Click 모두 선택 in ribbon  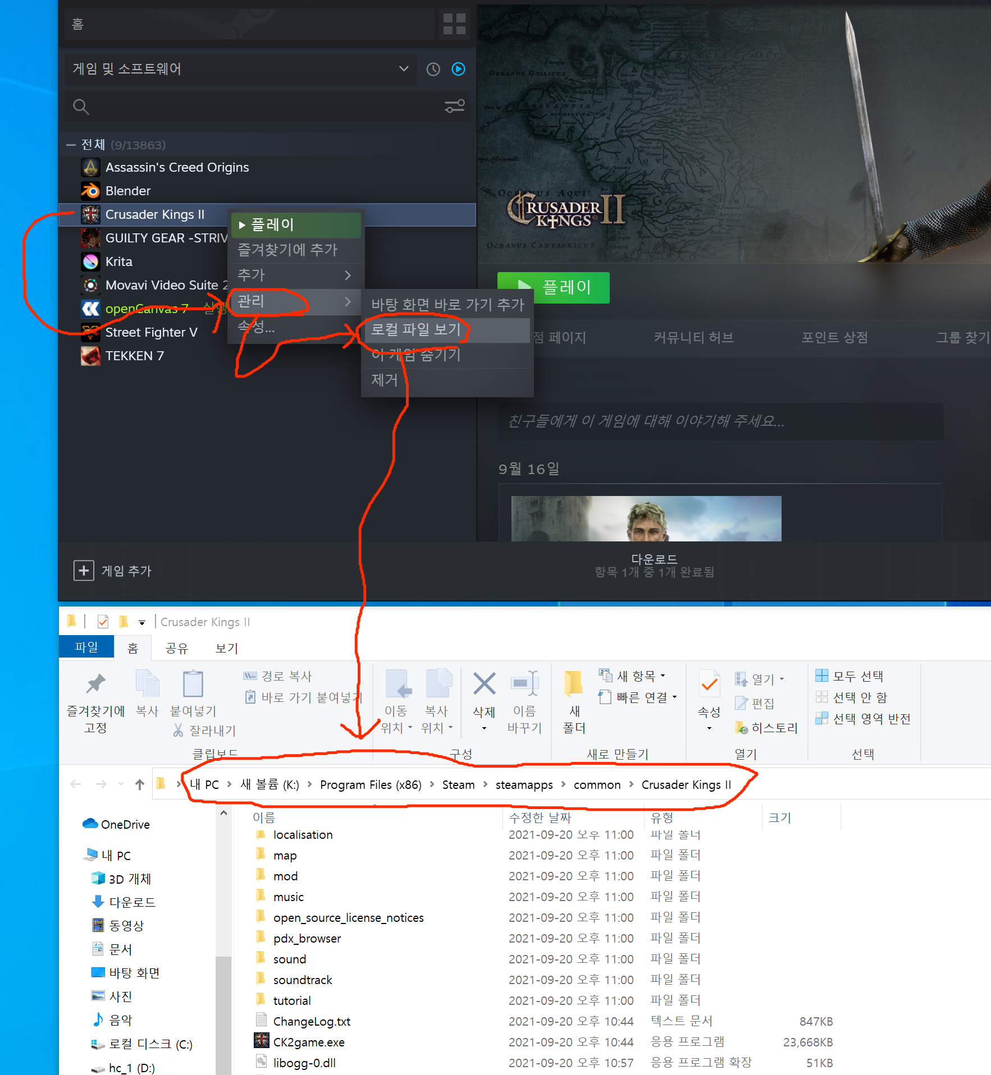click(849, 676)
